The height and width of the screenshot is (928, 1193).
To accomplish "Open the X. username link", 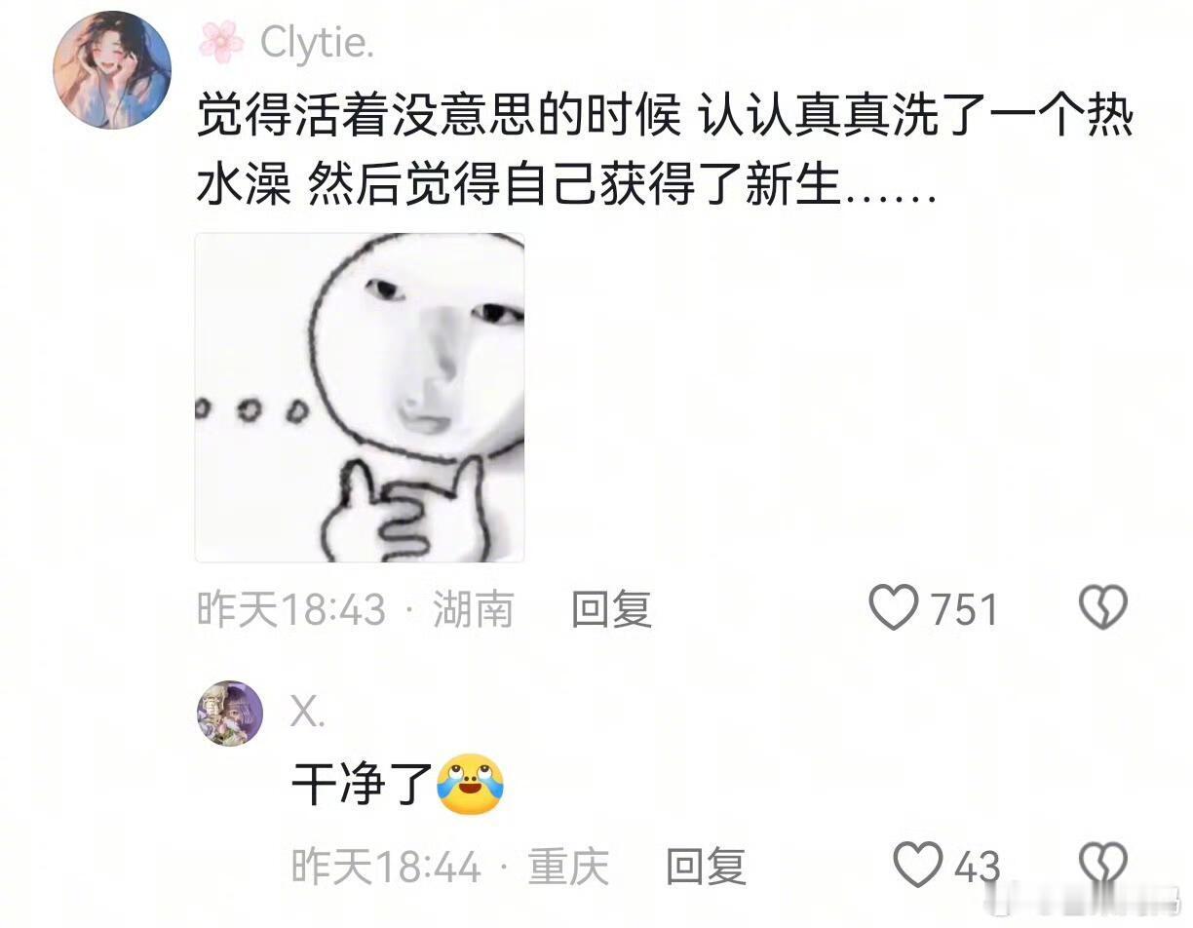I will pos(308,715).
